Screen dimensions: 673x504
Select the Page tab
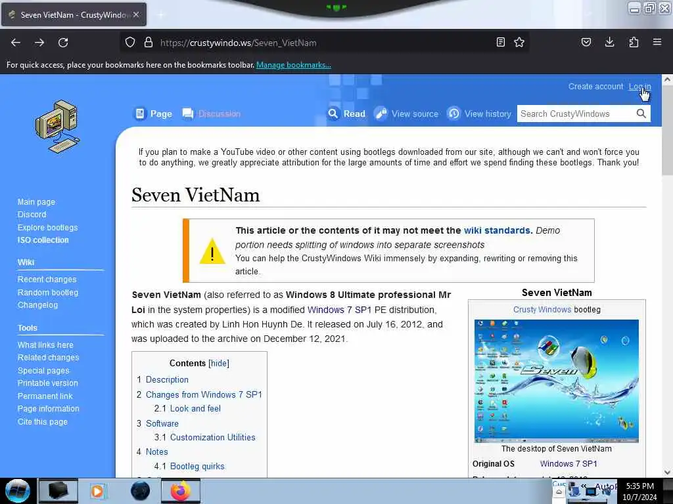click(152, 114)
